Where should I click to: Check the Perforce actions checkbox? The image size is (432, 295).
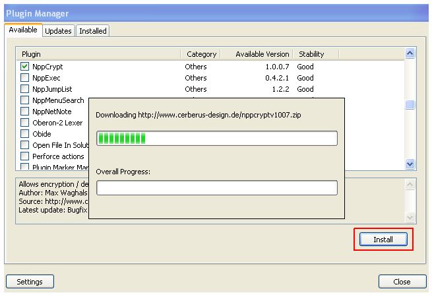pyautogui.click(x=25, y=156)
